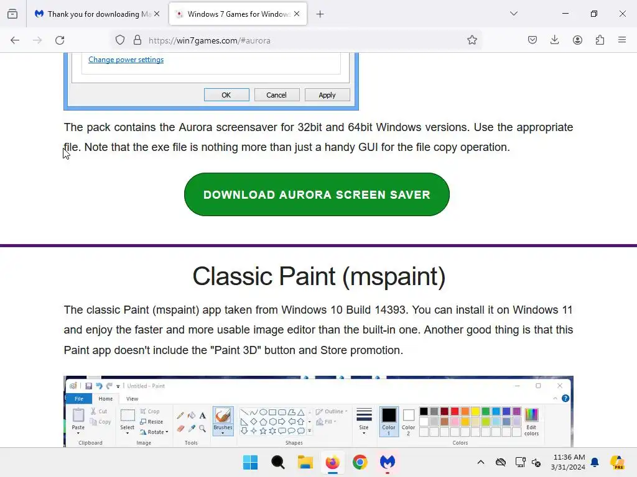Open Firefox View in the tab bar
Screen dimensions: 637x477
pos(12,14)
